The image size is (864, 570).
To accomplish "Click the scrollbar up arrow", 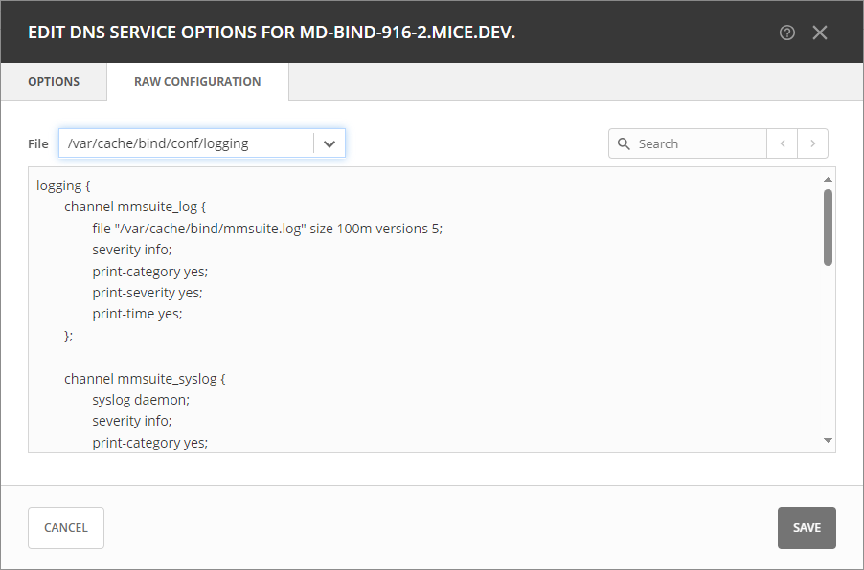I will point(828,178).
